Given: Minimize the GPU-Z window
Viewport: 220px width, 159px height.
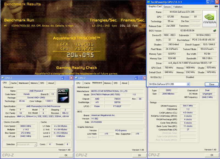Looking at the screenshot, I should pyautogui.click(x=208, y=2).
